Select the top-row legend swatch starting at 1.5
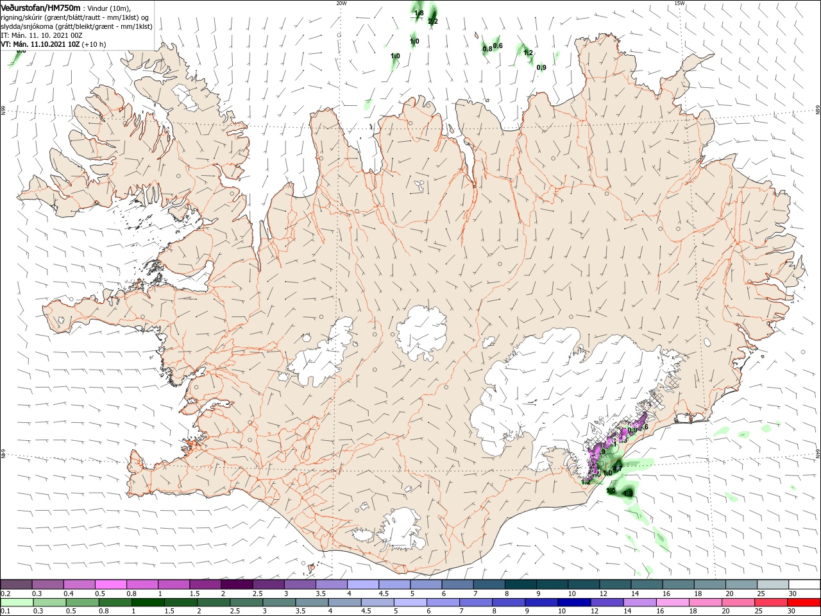Screen dimensions: 821x616 click(x=205, y=585)
